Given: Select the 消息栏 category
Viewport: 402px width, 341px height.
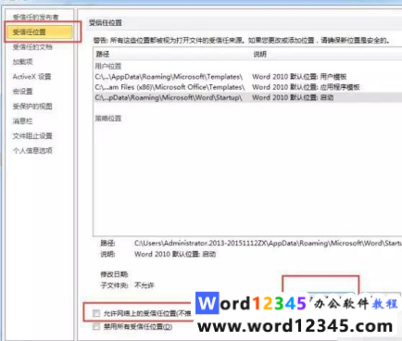Looking at the screenshot, I should click(x=22, y=121).
